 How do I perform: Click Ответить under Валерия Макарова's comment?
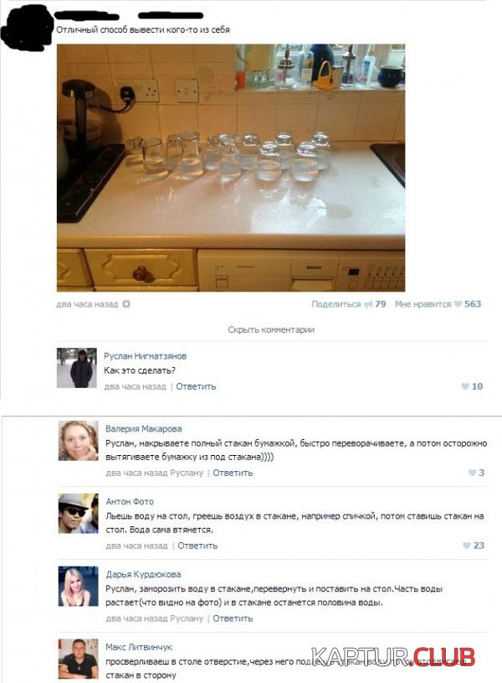coord(233,473)
